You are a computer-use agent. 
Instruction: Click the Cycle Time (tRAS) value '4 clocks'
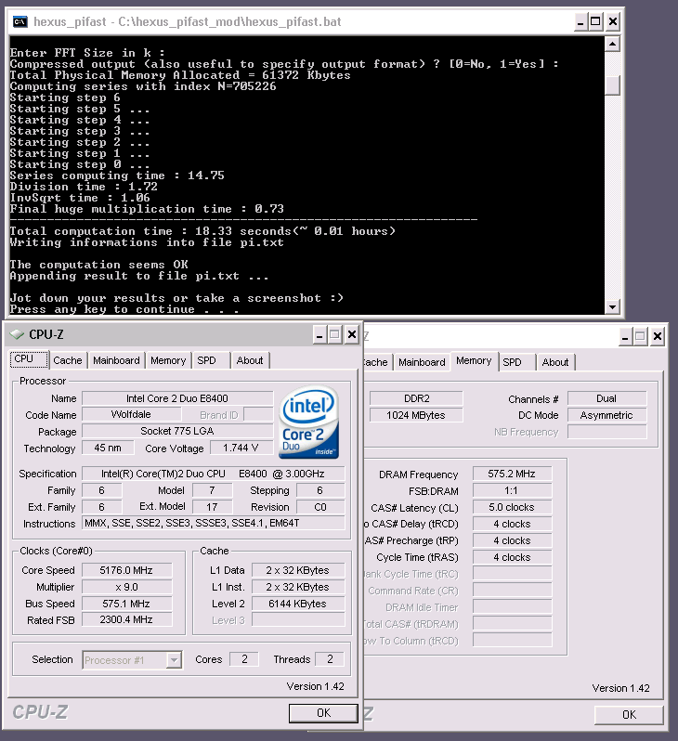point(512,557)
